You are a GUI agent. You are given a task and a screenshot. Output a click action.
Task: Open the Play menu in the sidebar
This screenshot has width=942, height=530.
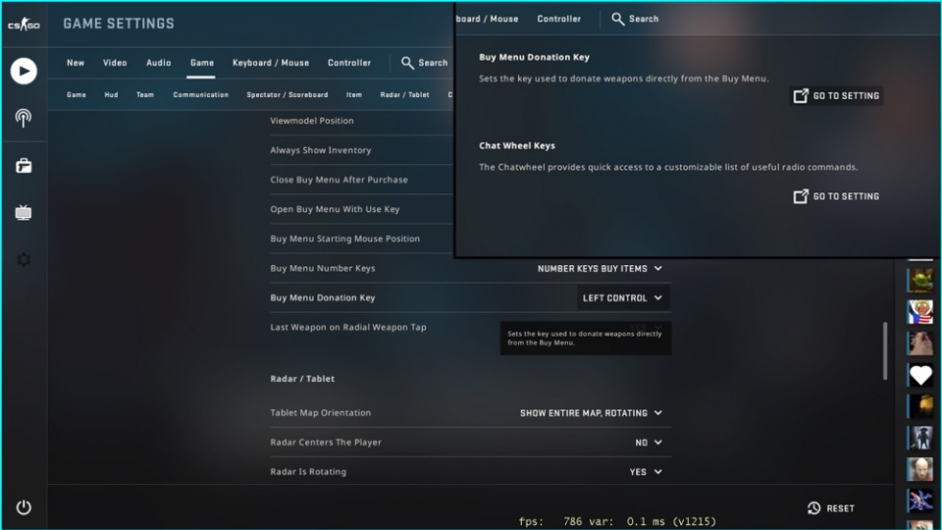(x=24, y=71)
